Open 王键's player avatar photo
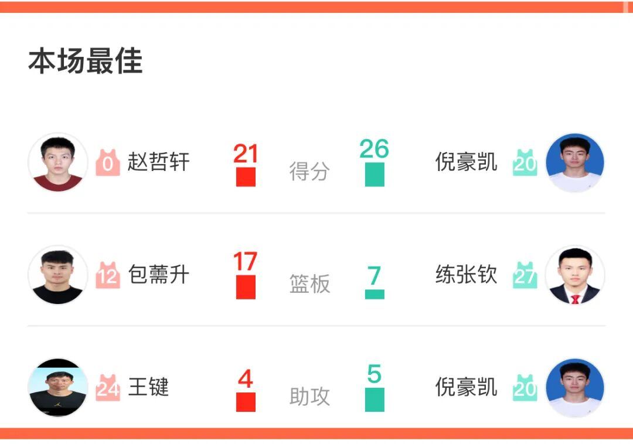 click(x=58, y=387)
